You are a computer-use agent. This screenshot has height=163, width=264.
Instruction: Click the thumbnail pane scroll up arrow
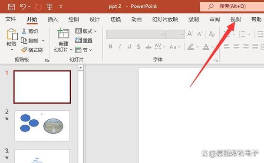coord(81,68)
